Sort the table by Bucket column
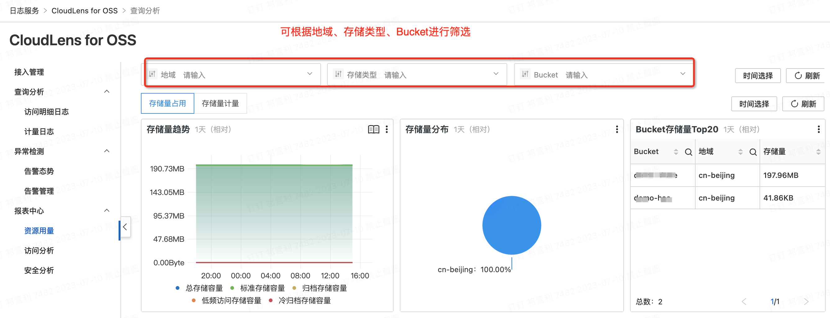Image resolution: width=830 pixels, height=318 pixels. 676,152
